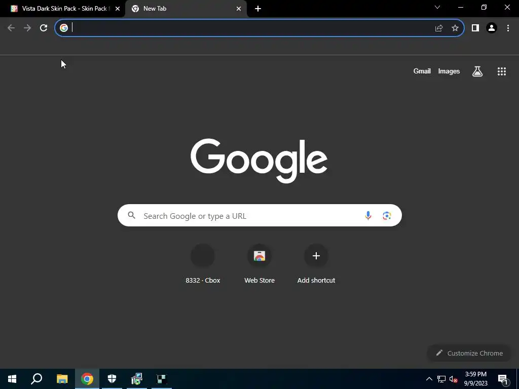Viewport: 519px width, 389px height.
Task: Open the tab search chevron
Action: [437, 7]
